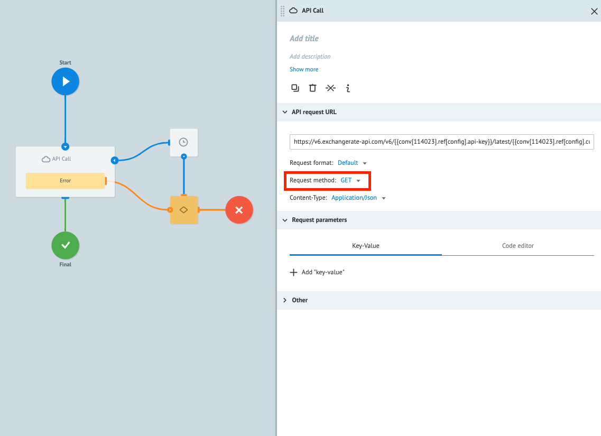Select the cloud icon beside API Call title
The image size is (601, 436).
pyautogui.click(x=293, y=10)
